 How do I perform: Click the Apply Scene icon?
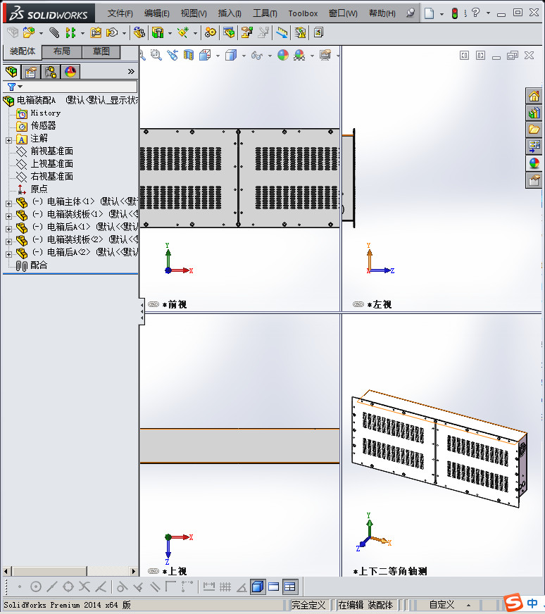pos(299,55)
